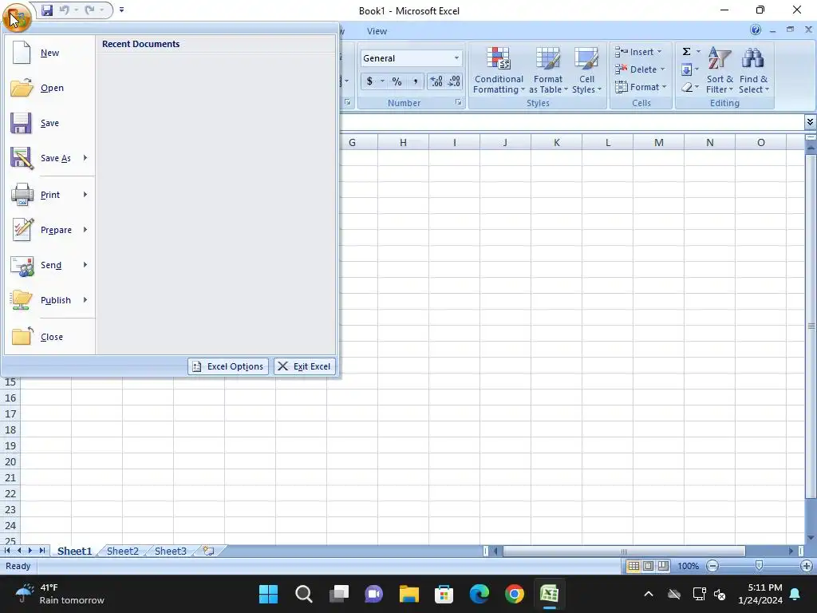The height and width of the screenshot is (613, 817).
Task: Choose Save in the Office menu
Action: pos(49,123)
